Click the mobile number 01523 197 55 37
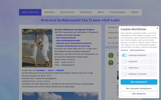The image size is (161, 100). click(x=68, y=62)
